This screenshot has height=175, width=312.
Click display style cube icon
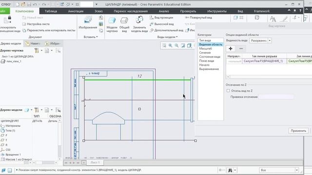coord(189,45)
